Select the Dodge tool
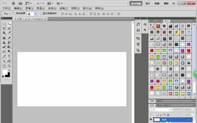Image resolution: width=197 pixels, height=123 pixels. point(9,51)
